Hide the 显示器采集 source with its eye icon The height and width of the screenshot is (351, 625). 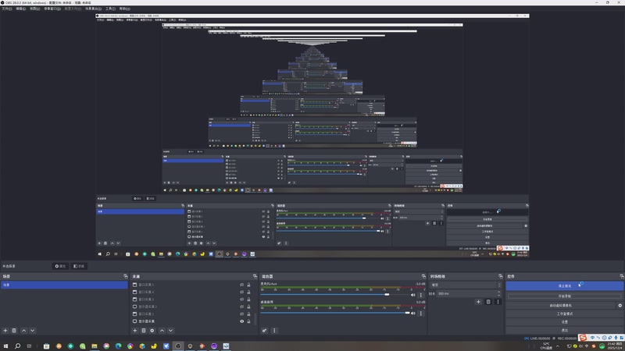click(242, 321)
